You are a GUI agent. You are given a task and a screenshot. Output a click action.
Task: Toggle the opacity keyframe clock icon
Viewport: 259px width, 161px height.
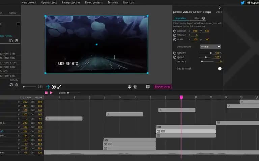tap(175, 53)
